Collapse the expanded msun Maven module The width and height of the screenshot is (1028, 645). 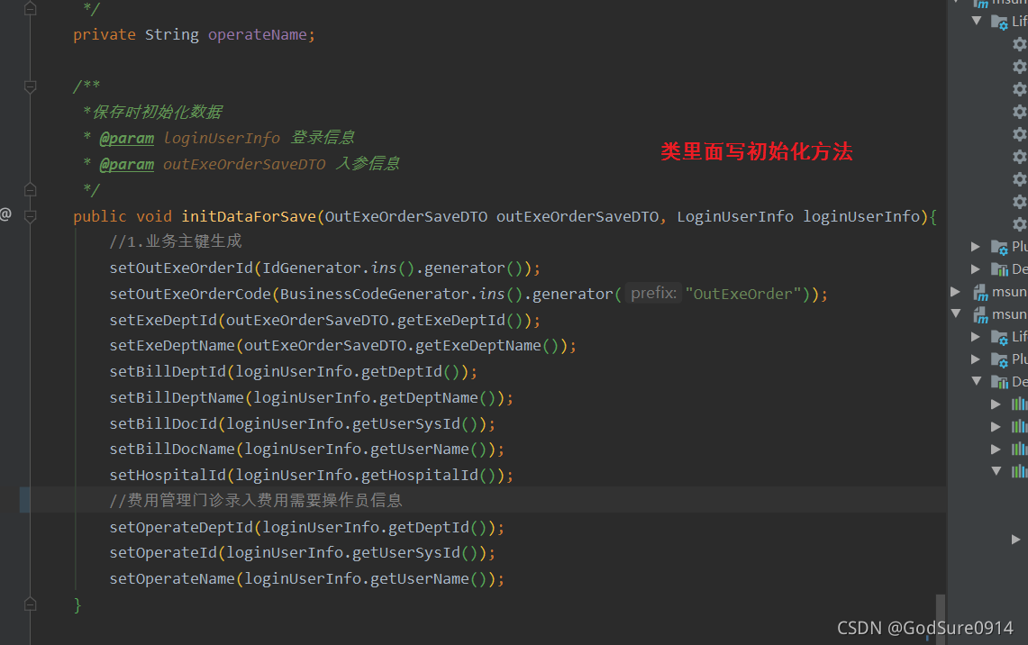tap(956, 314)
